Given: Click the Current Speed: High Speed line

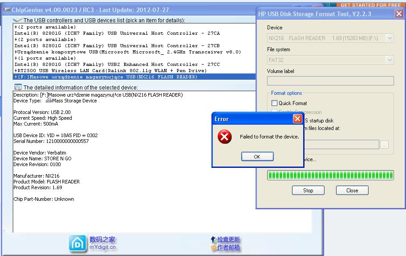Looking at the screenshot, I should (43, 118).
